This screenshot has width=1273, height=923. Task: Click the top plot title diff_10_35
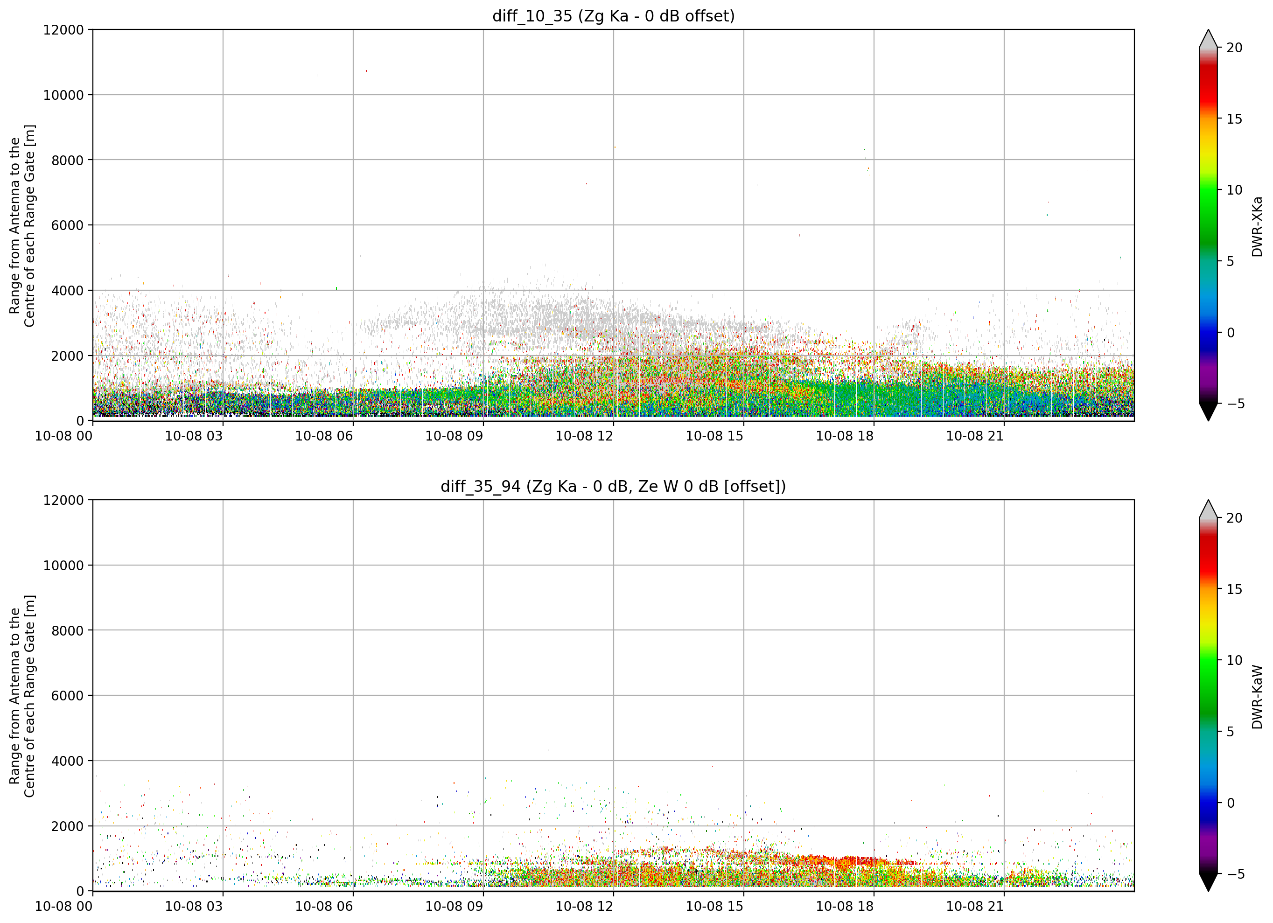[613, 16]
